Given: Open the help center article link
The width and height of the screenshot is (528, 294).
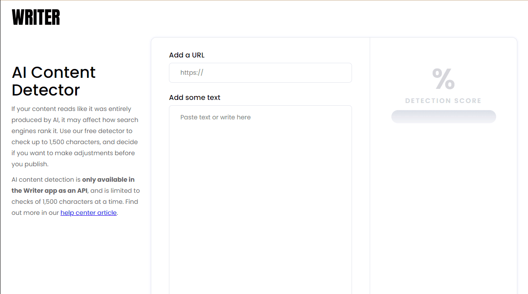Looking at the screenshot, I should 88,213.
